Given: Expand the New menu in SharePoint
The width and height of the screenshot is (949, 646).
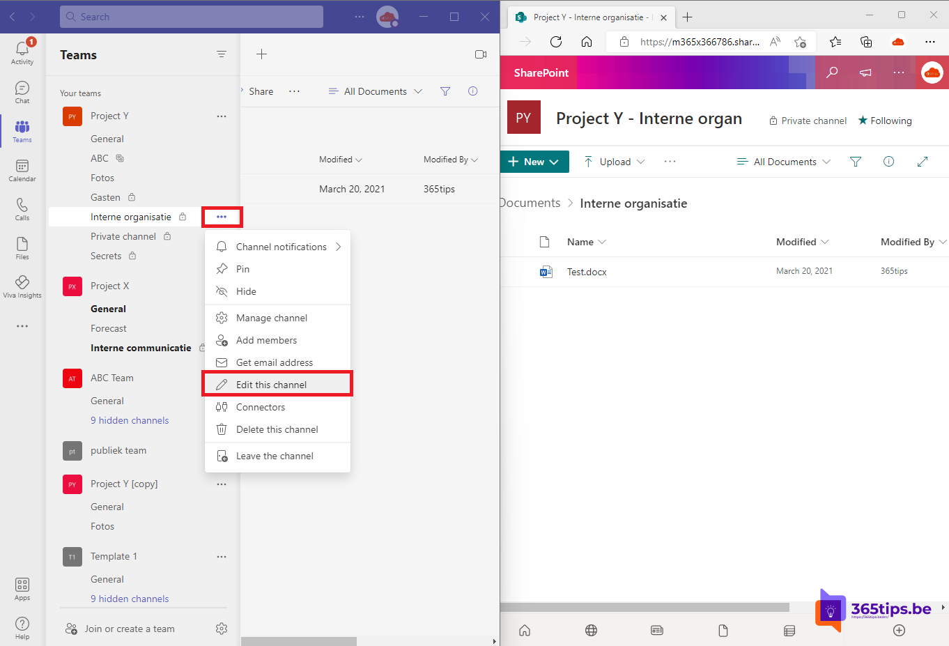Looking at the screenshot, I should click(534, 161).
